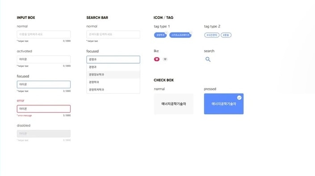The width and height of the screenshot is (315, 176).
Task: Click the "activated" state label
Action: point(25,51)
